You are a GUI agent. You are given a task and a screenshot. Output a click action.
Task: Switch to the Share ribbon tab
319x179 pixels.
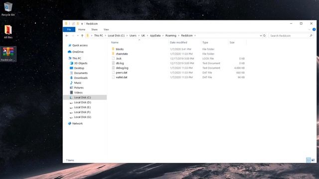coord(94,29)
